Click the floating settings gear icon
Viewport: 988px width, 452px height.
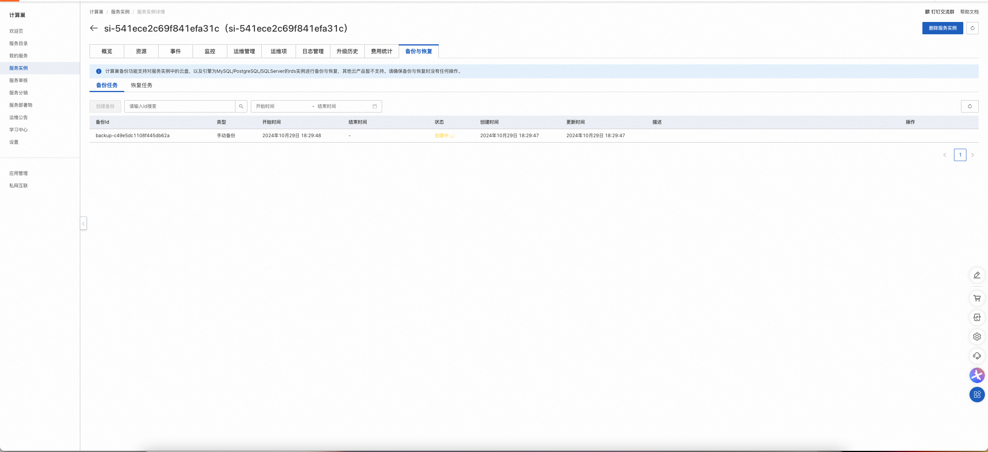(x=977, y=337)
